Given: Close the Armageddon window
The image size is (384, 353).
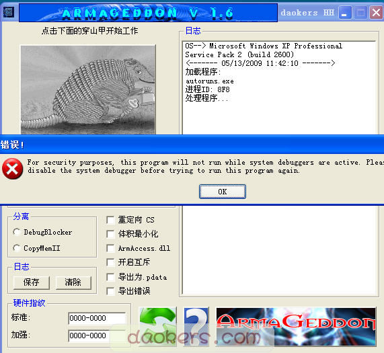Looking at the screenshot, I should pyautogui.click(x=376, y=13).
